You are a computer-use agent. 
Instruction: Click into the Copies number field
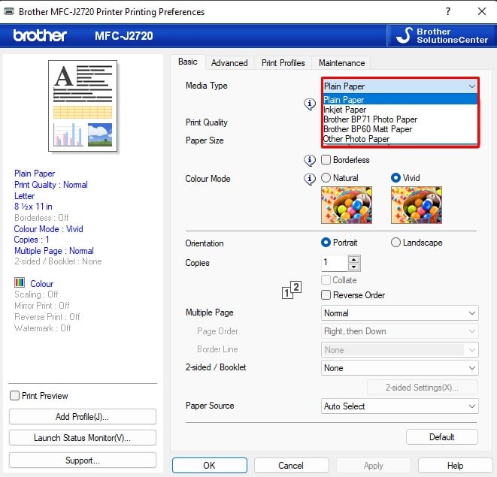point(335,263)
